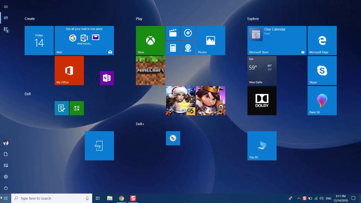Open the Action Center notifications icon

[353, 198]
